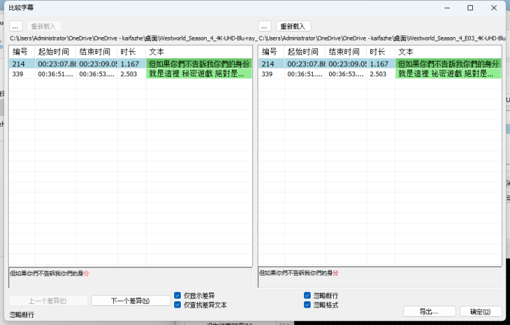This screenshot has height=325, width=510.
Task: Click left start time 00:36:51 cell
Action: 56,74
